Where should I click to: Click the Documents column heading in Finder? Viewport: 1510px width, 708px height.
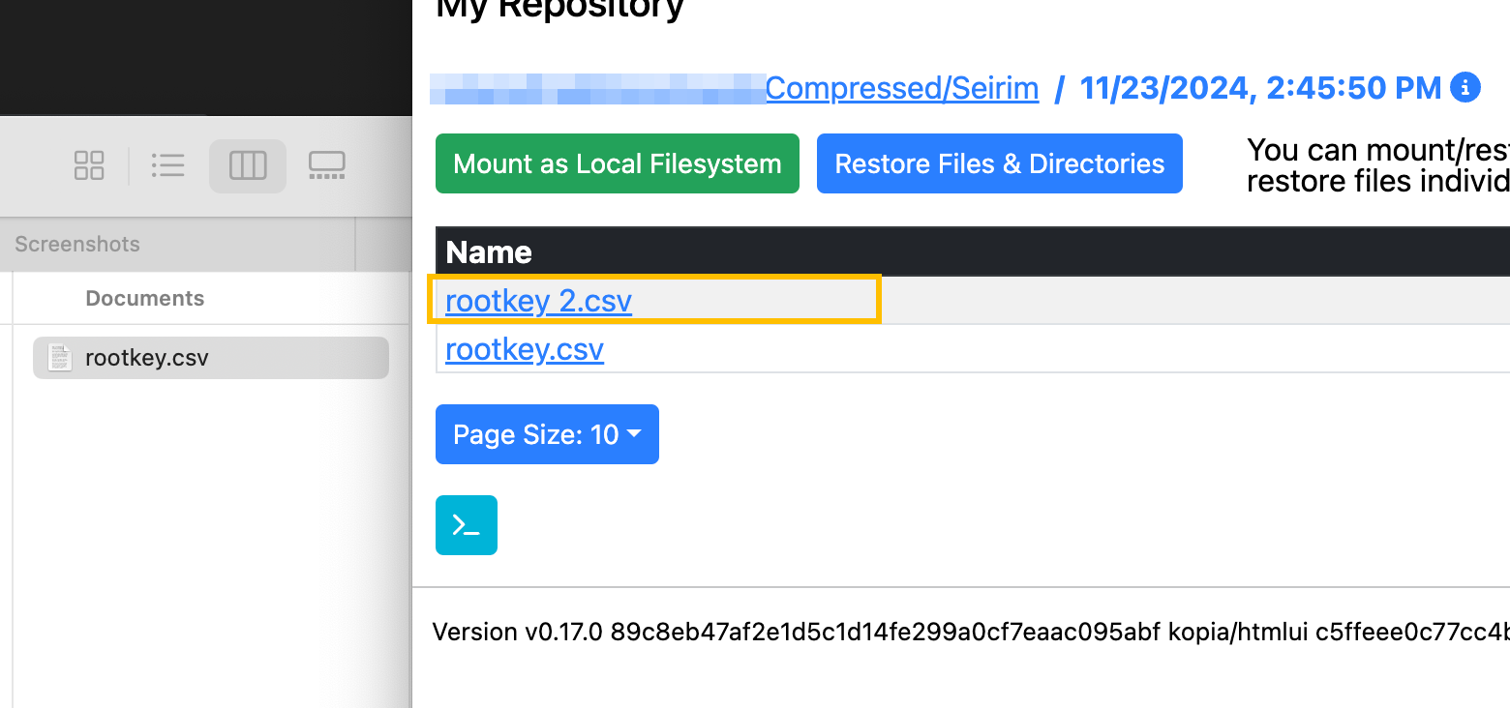145,298
